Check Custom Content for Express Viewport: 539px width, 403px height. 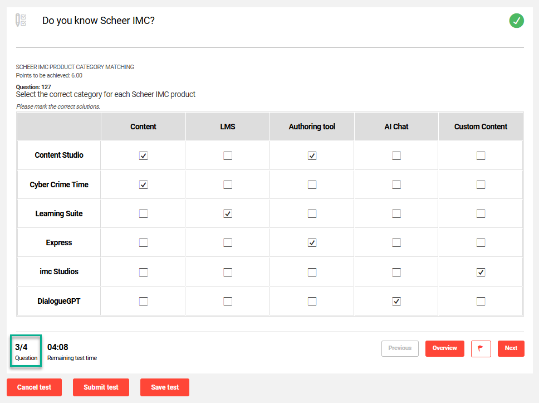pos(481,242)
